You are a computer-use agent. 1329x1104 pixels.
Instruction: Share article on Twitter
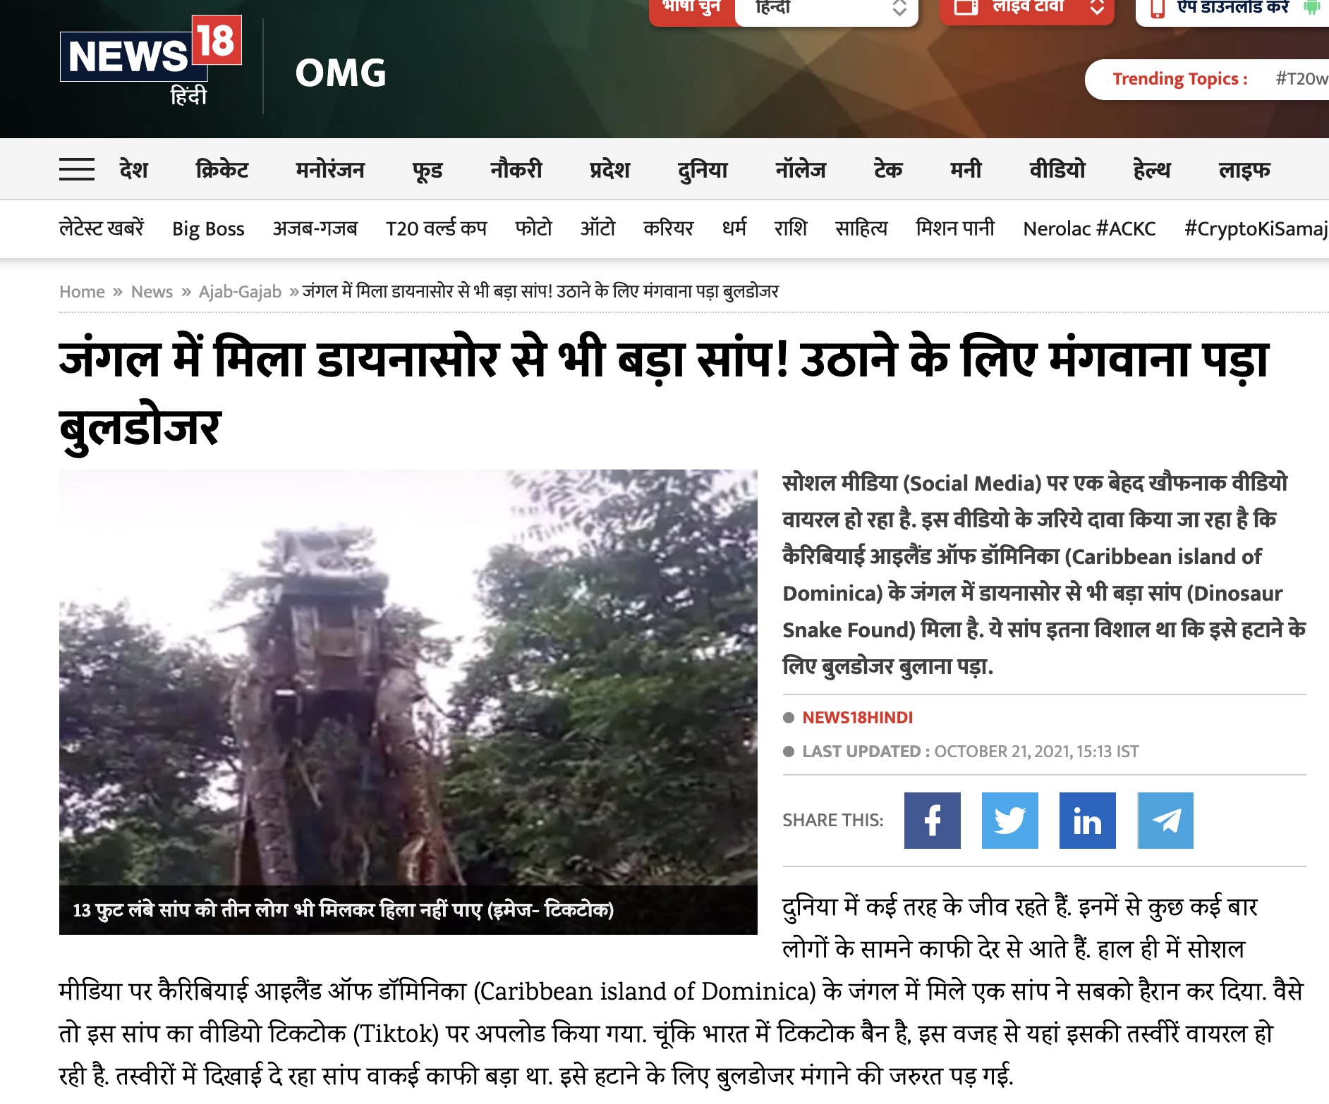click(x=1009, y=820)
